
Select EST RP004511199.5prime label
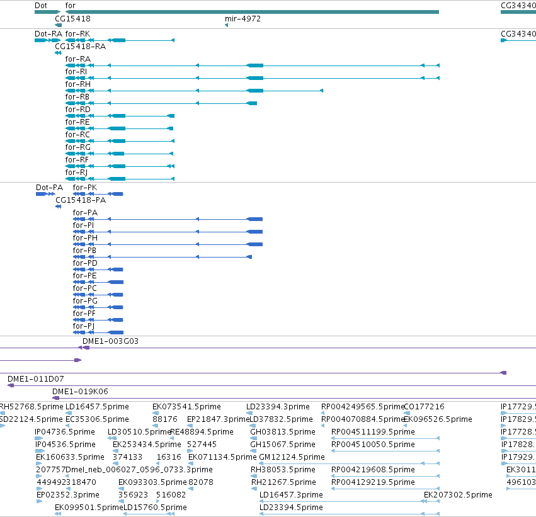tap(373, 432)
